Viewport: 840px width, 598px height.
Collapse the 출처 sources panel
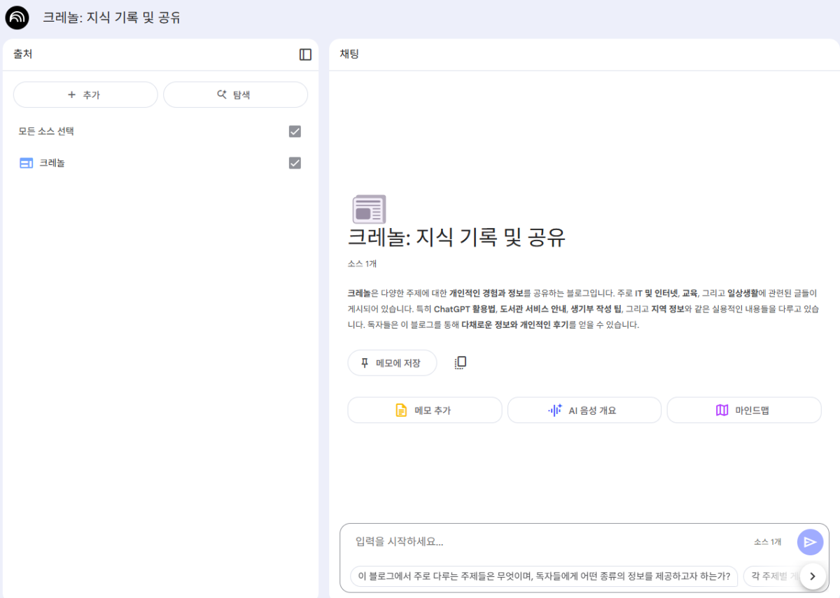pos(304,54)
